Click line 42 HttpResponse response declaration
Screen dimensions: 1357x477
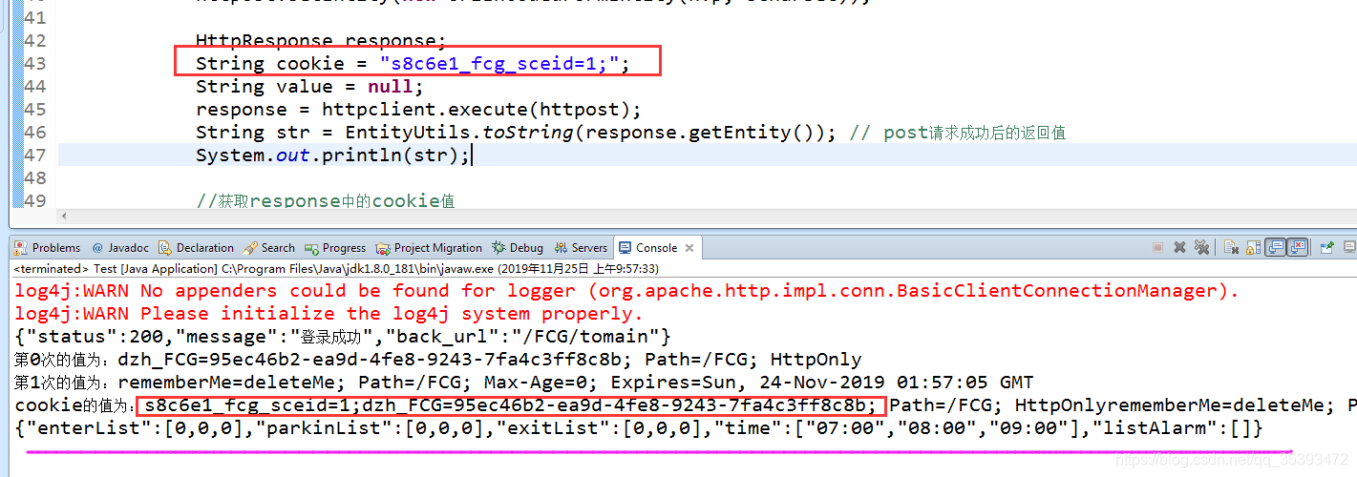[321, 41]
